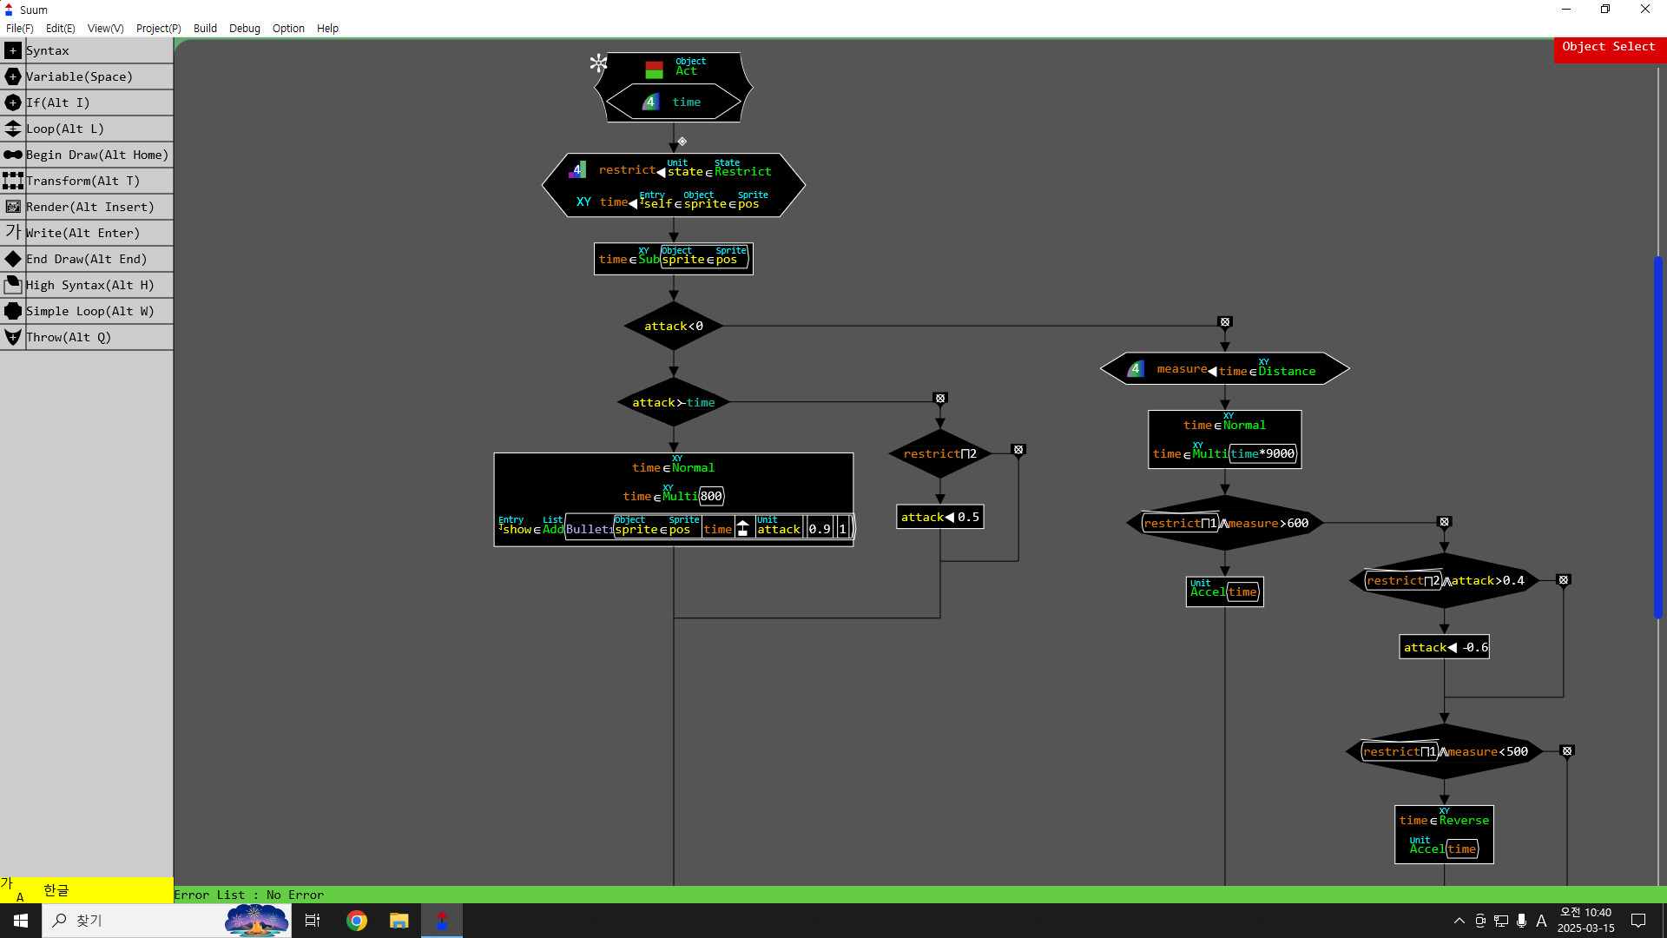Click the Error List status message
The height and width of the screenshot is (938, 1667).
[248, 895]
